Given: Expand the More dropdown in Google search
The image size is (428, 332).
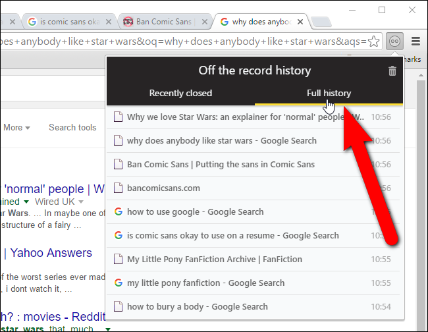Looking at the screenshot, I should (x=16, y=128).
